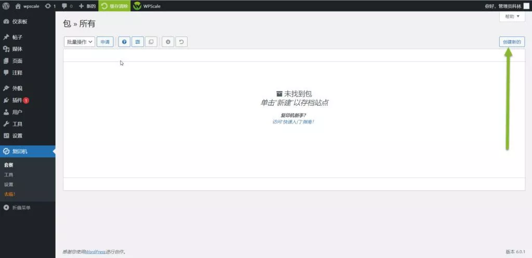
Task: Click the orange 去临! upgrade link
Action: pos(9,194)
